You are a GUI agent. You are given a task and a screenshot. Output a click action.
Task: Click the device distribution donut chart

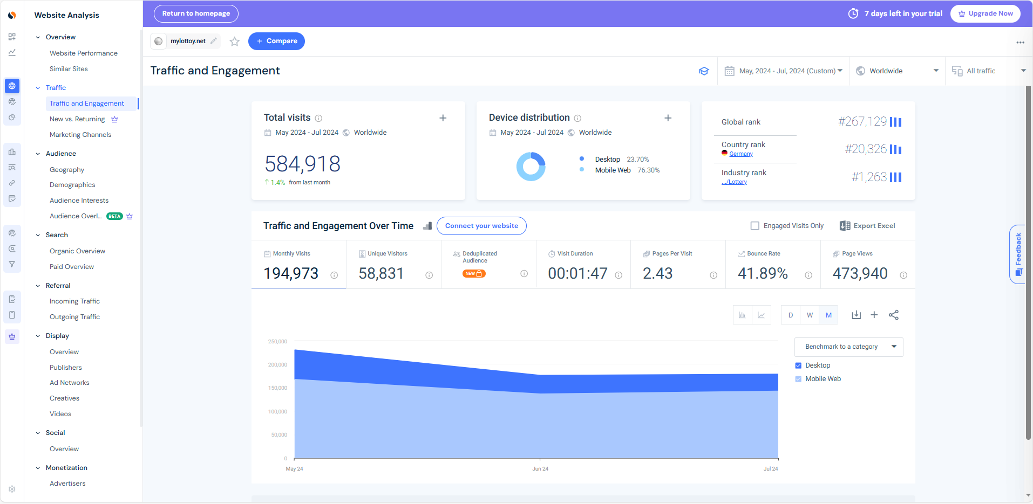point(531,166)
